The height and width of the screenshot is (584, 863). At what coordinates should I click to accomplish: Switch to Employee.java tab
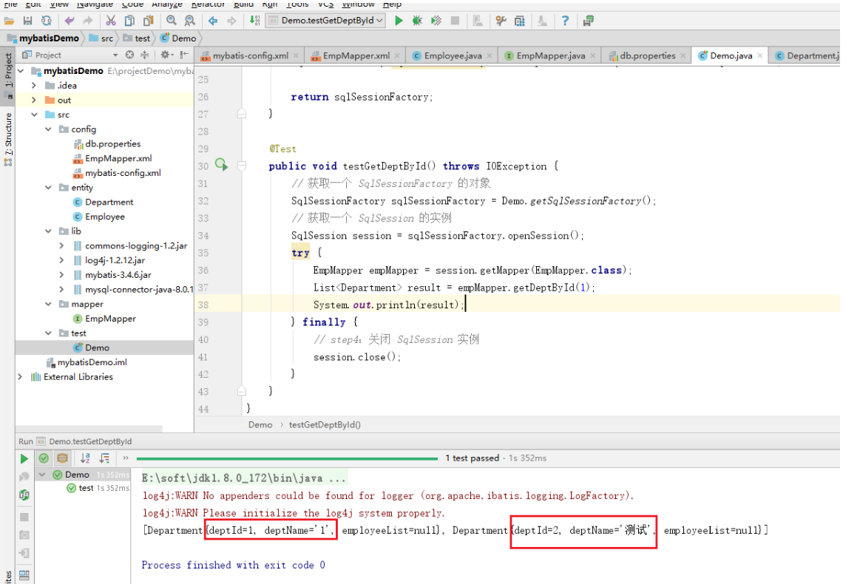(x=453, y=55)
